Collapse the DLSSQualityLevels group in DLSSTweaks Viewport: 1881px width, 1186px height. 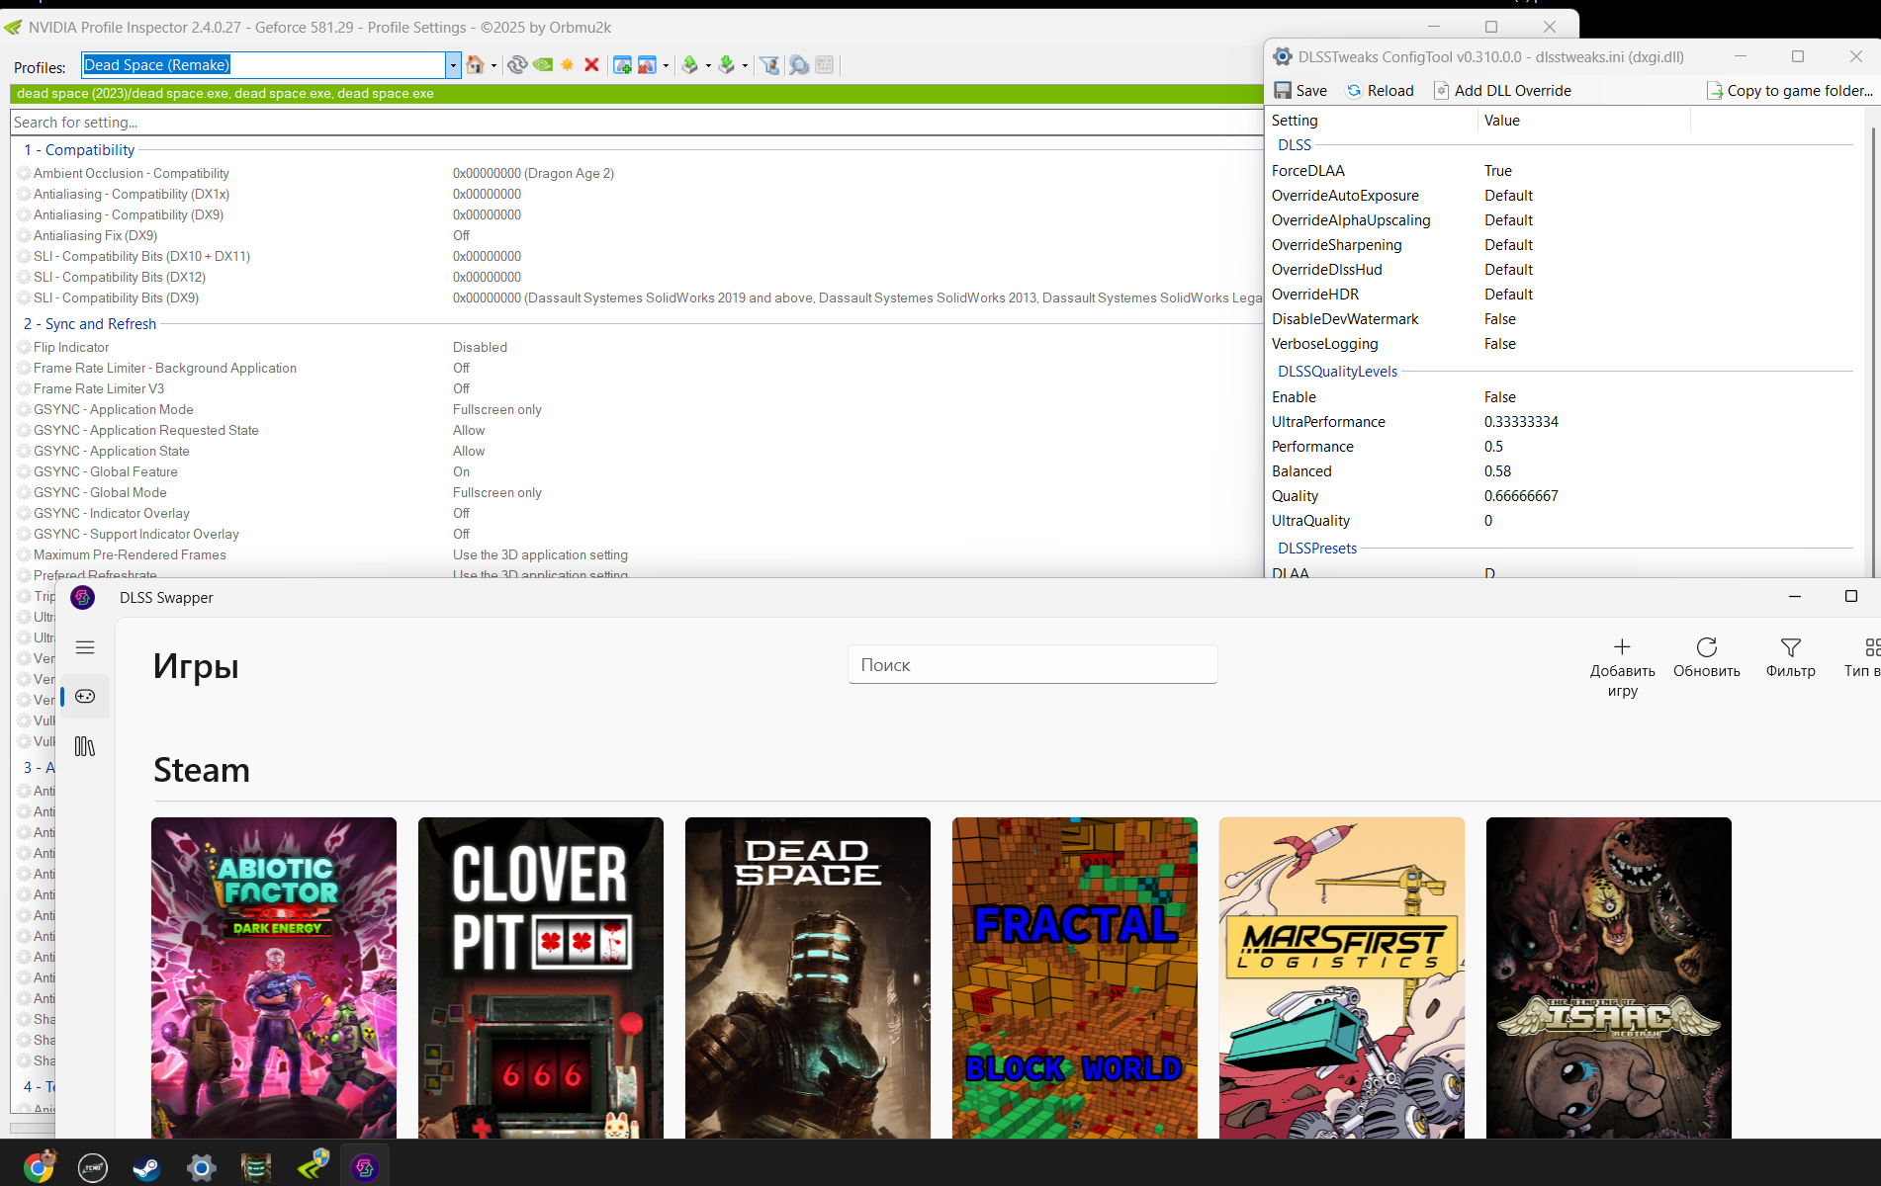tap(1337, 372)
